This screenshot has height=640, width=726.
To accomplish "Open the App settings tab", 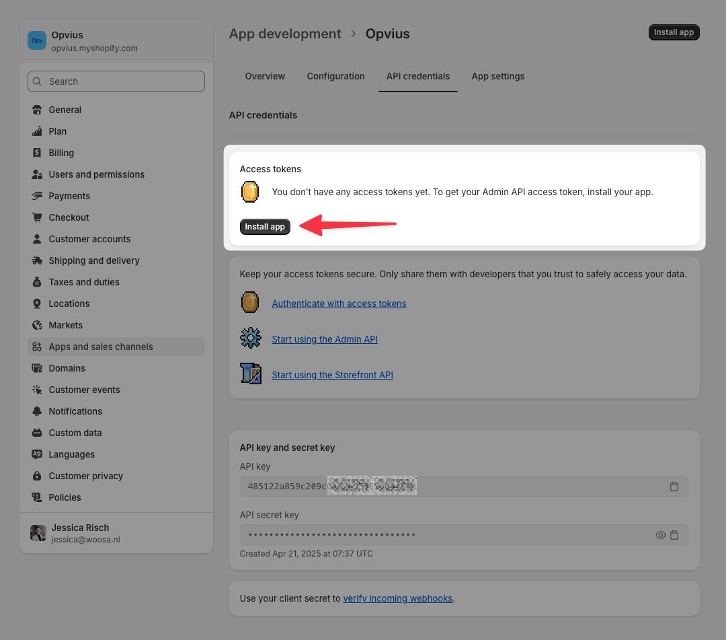I will [x=498, y=77].
